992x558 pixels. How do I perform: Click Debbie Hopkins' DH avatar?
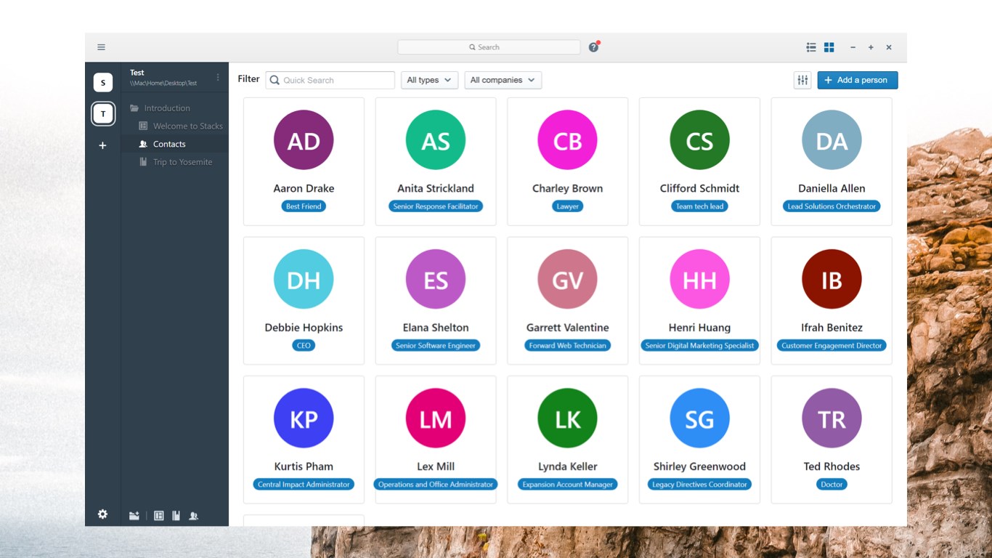point(304,280)
